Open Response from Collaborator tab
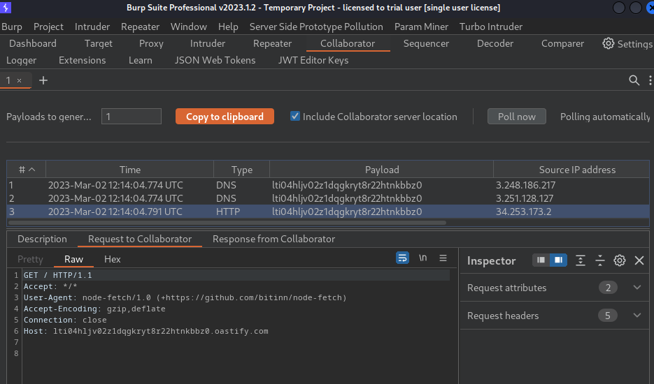Screen dimensions: 654x384 click(273, 239)
